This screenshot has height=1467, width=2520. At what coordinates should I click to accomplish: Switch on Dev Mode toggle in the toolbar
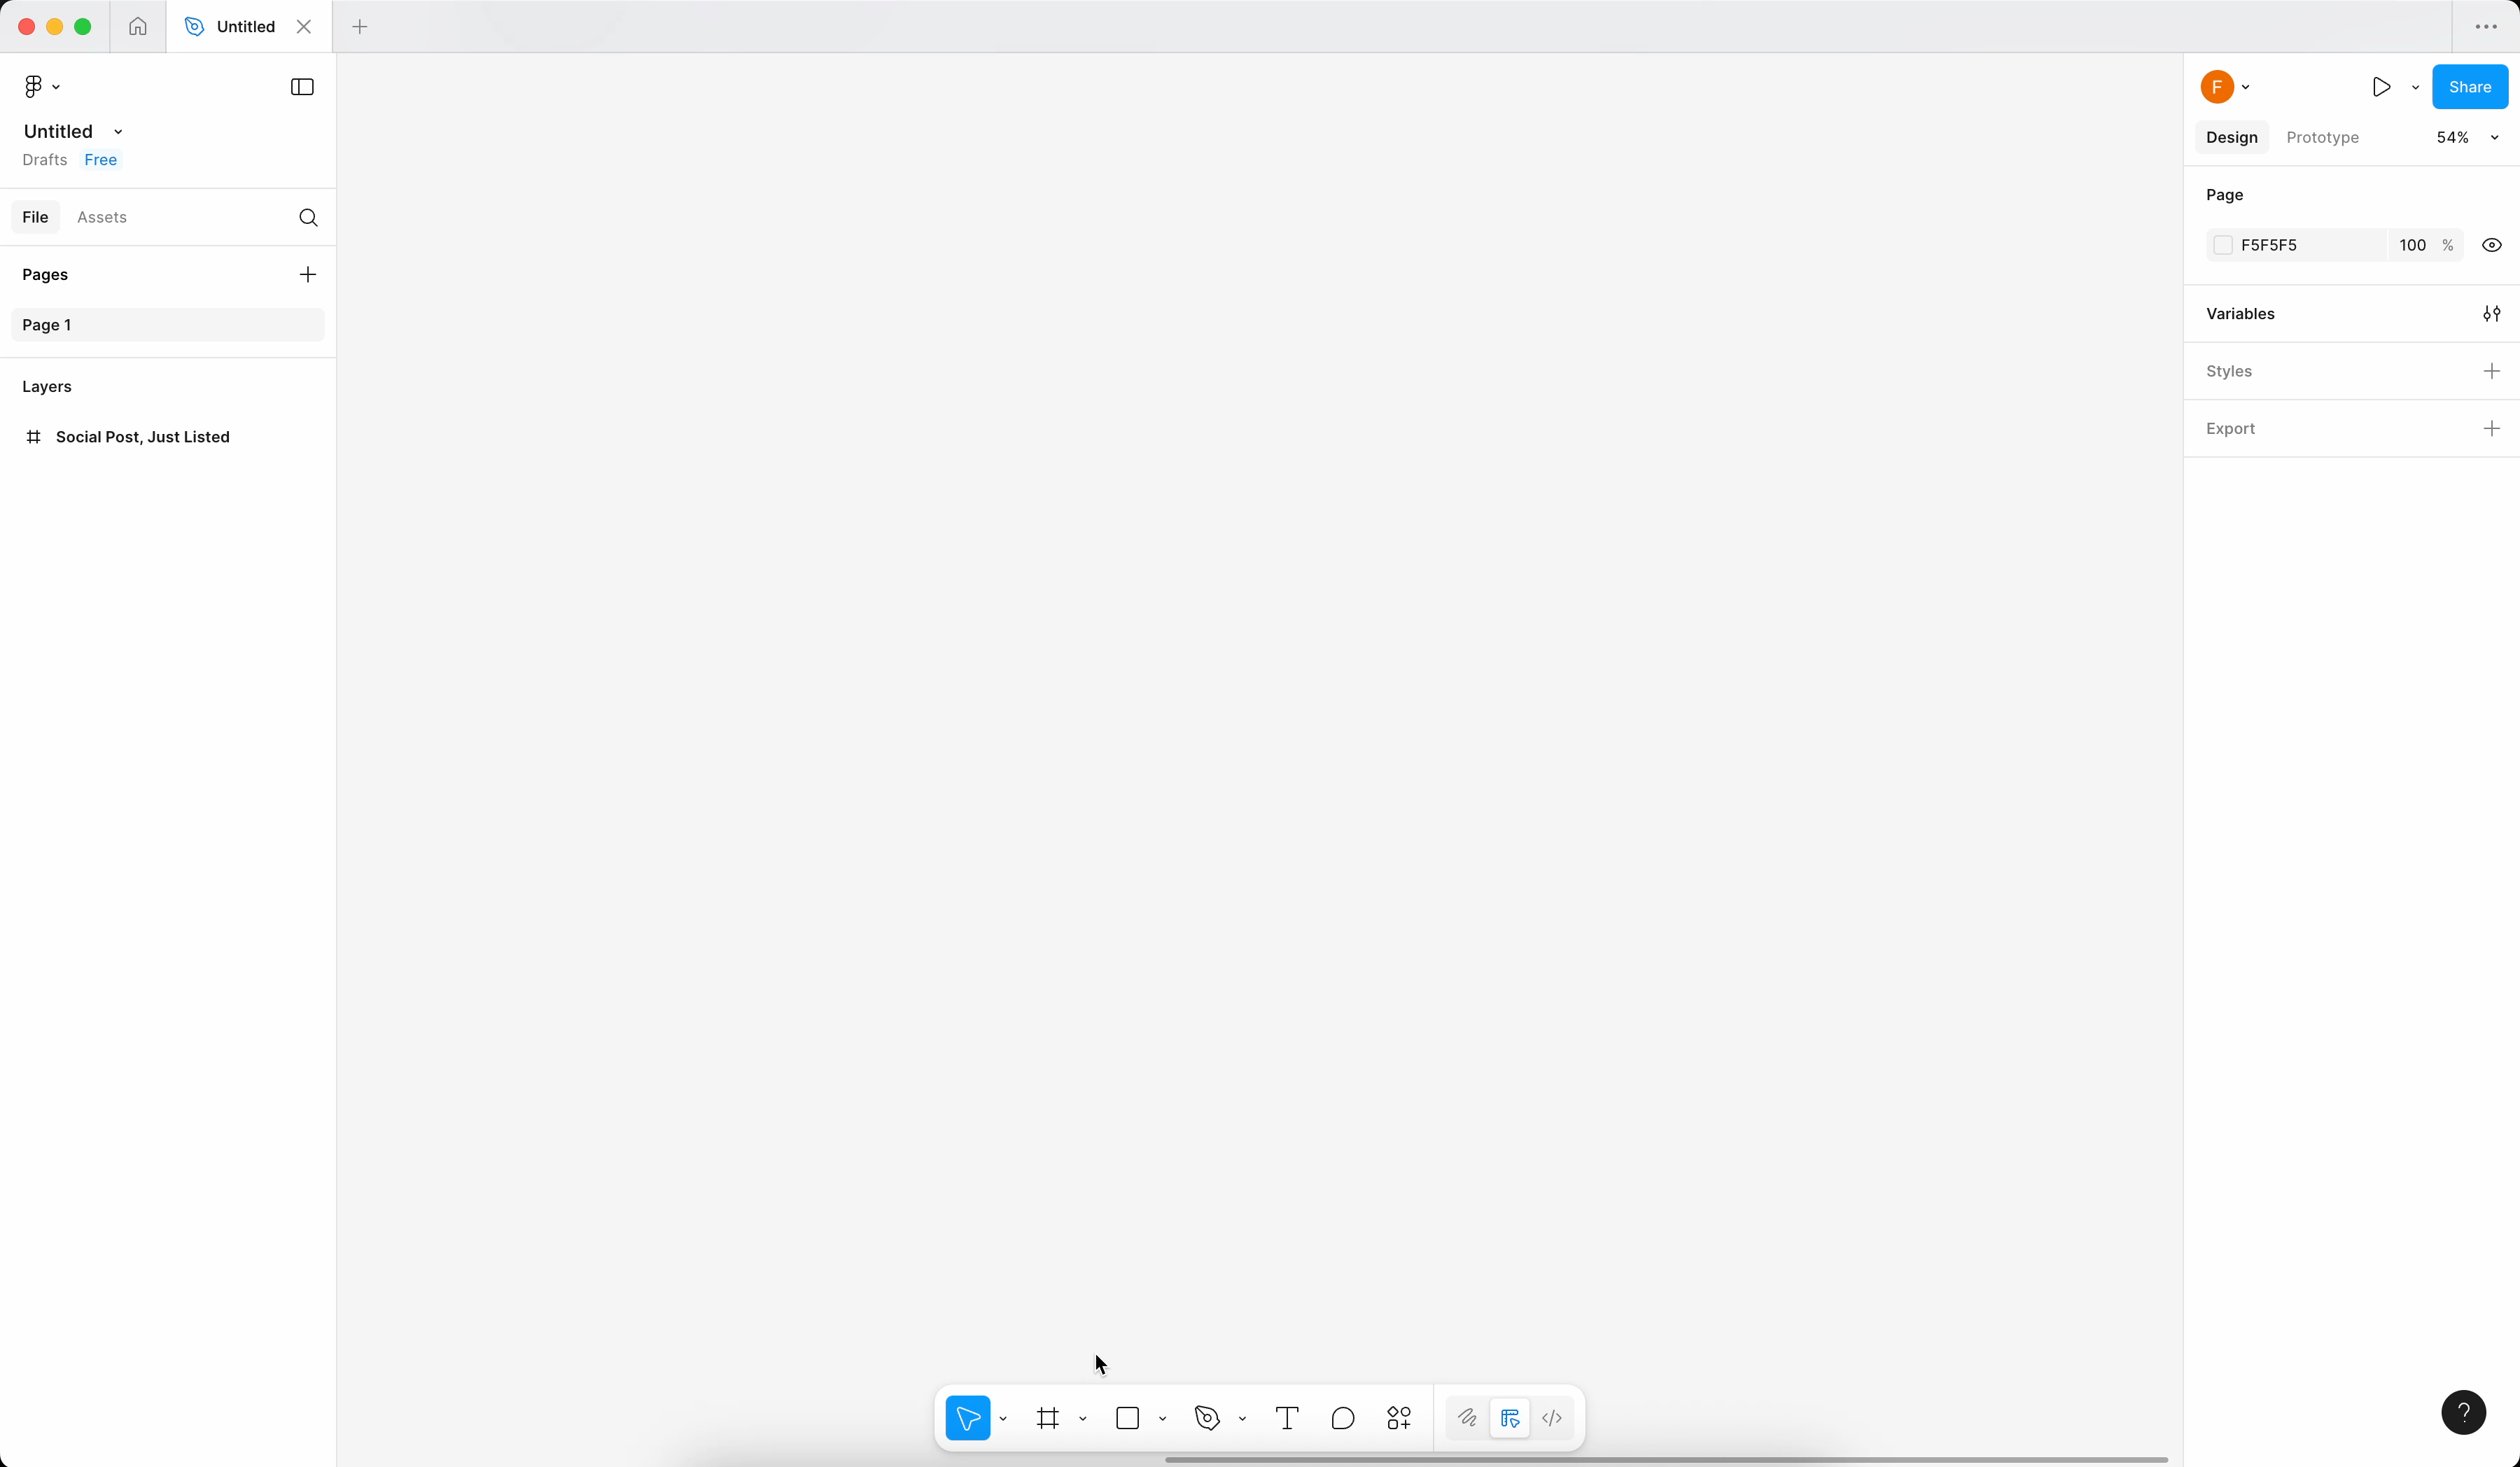pyautogui.click(x=1552, y=1418)
